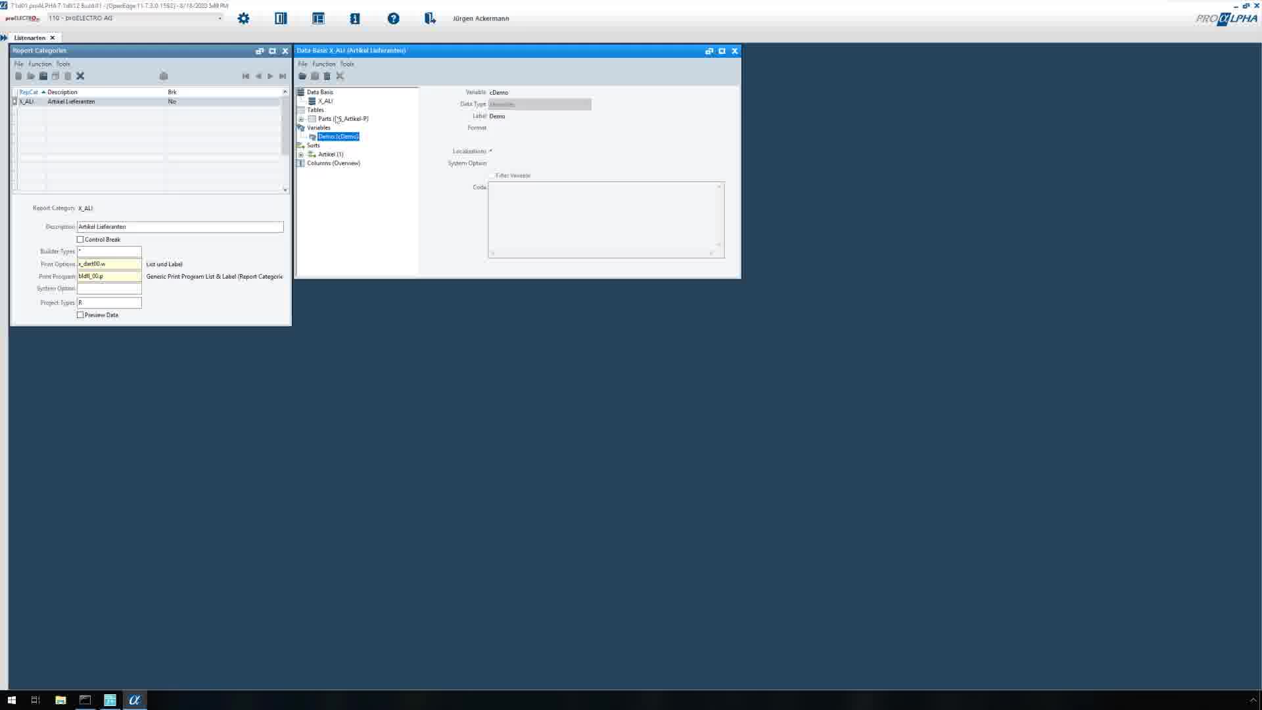
Task: Jump to last record in Report Categories
Action: coord(283,76)
